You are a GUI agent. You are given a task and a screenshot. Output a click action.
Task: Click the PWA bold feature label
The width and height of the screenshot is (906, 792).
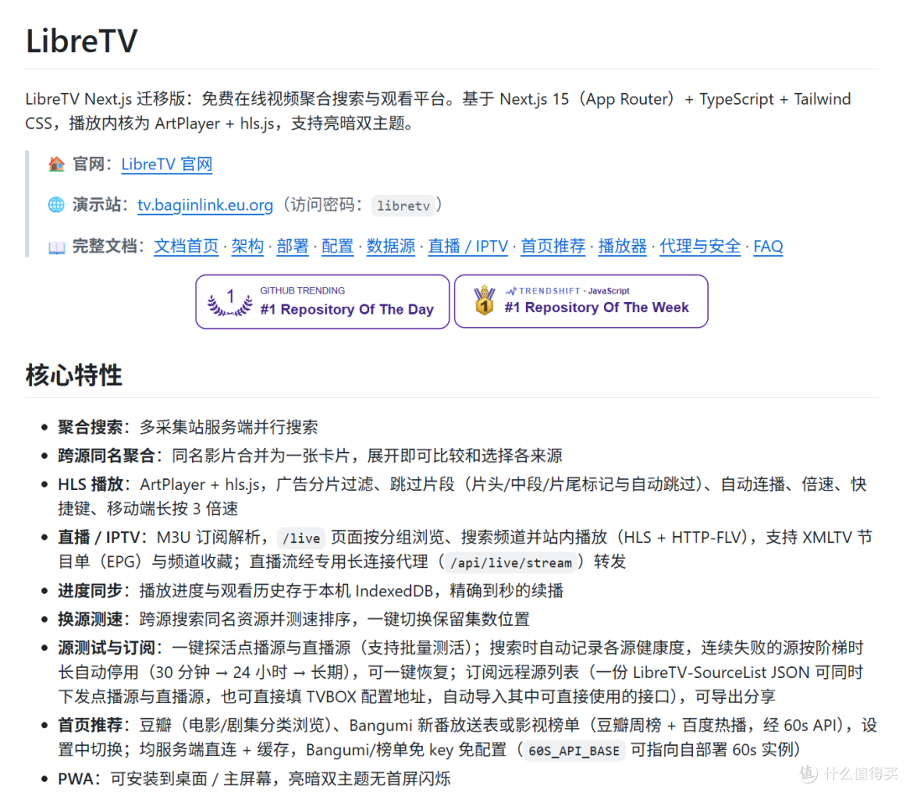[x=75, y=778]
